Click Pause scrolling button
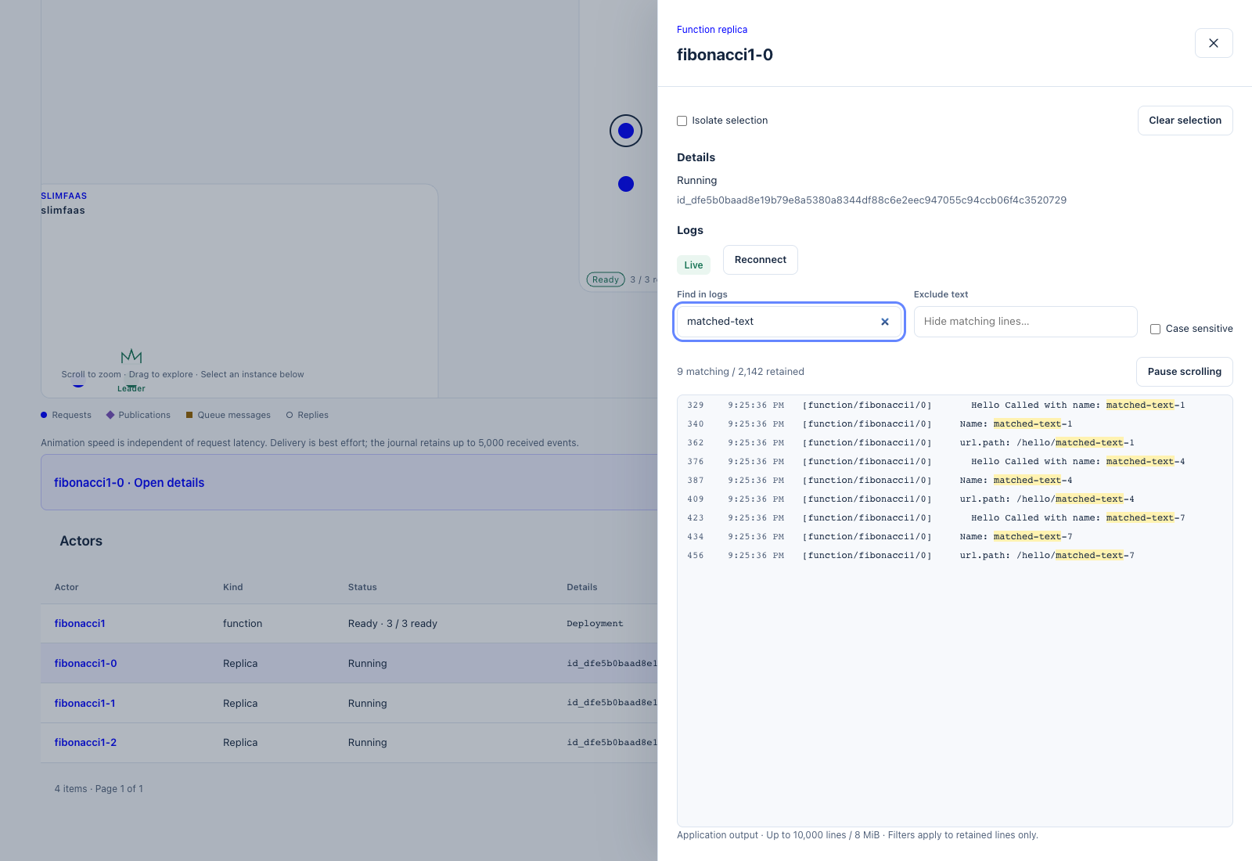The width and height of the screenshot is (1252, 861). pos(1184,372)
